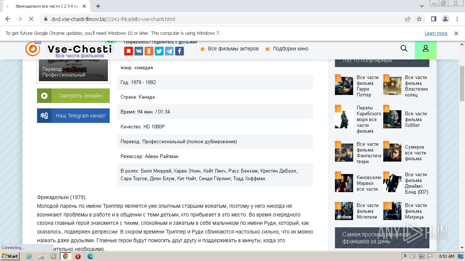Viewport: 465px width, 261px height.
Task: Click Twilight poster thumbnail numbered 6
Action: [392, 153]
